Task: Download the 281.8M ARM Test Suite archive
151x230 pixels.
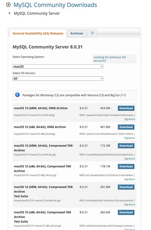Action: point(126,187)
